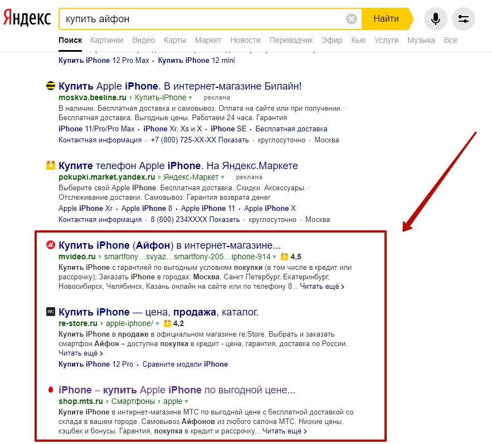The width and height of the screenshot is (492, 444).
Task: Open Apple iPhone 11 sitelink
Action: tap(208, 209)
